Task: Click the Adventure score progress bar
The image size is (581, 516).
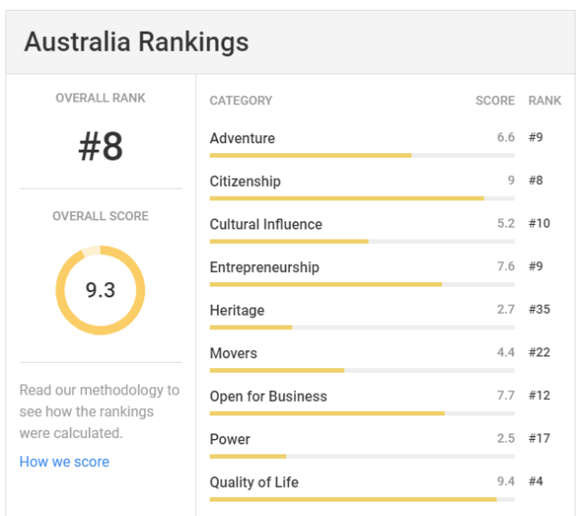Action: (x=362, y=155)
